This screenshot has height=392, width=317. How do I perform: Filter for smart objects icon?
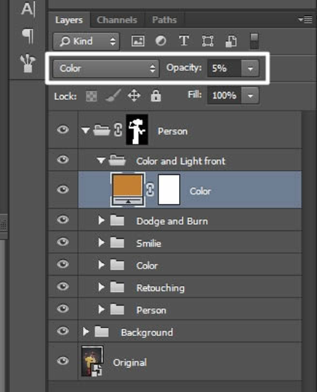[231, 41]
